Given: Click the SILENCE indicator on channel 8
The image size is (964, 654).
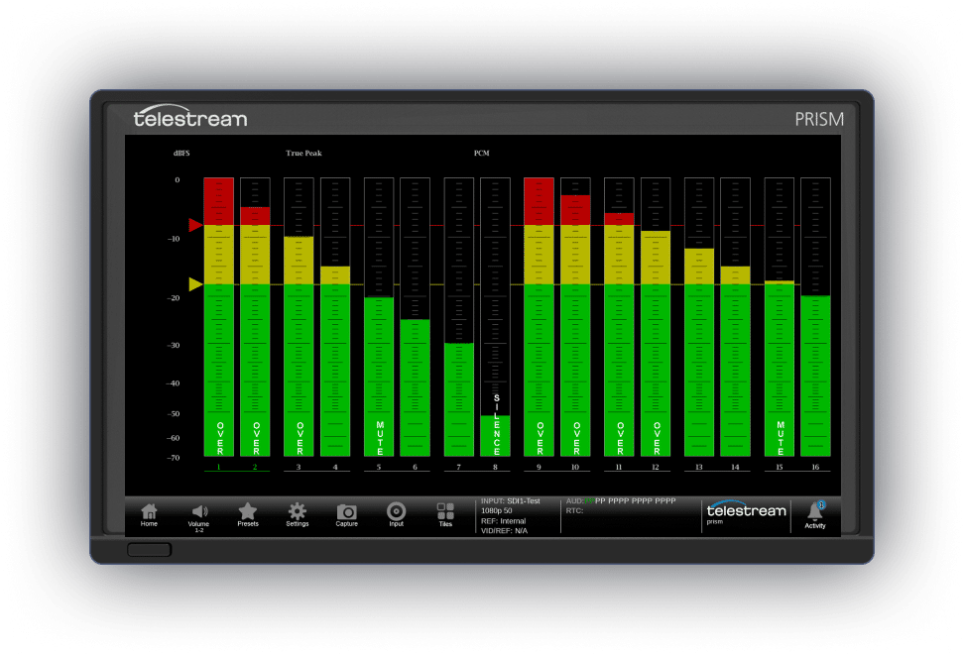Looking at the screenshot, I should (497, 424).
